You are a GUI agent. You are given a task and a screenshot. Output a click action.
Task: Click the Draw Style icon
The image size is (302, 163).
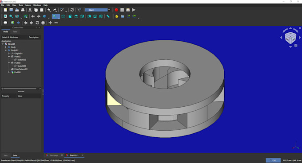click(x=17, y=16)
